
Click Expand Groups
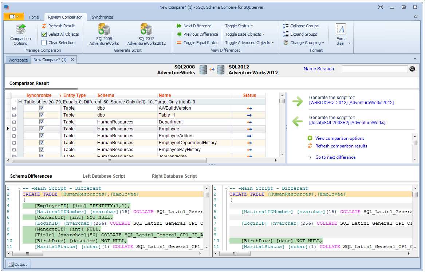[x=300, y=34]
